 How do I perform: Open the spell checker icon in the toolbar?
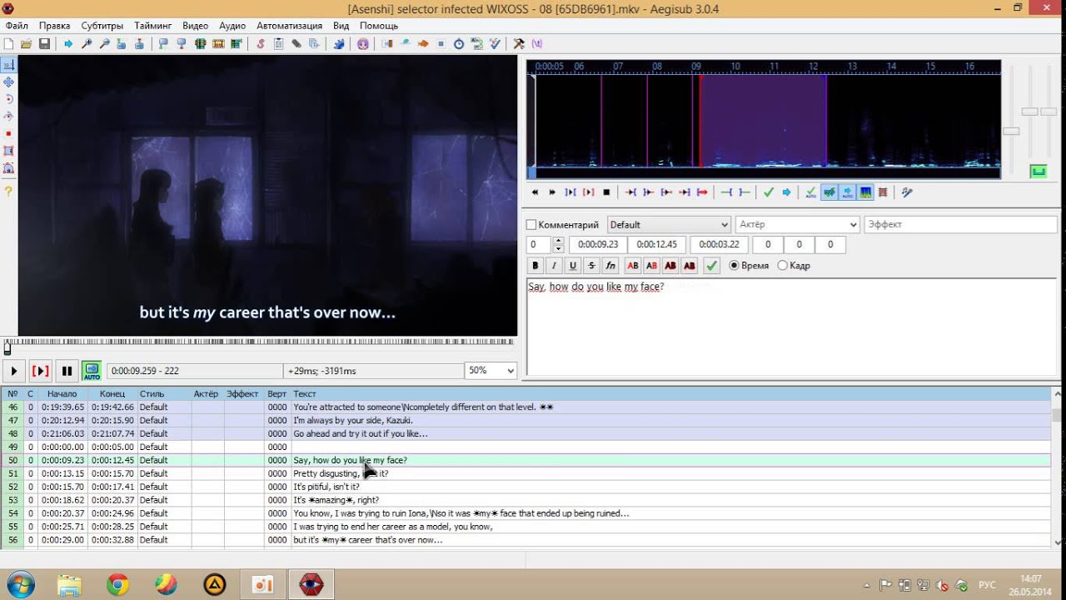pos(496,43)
